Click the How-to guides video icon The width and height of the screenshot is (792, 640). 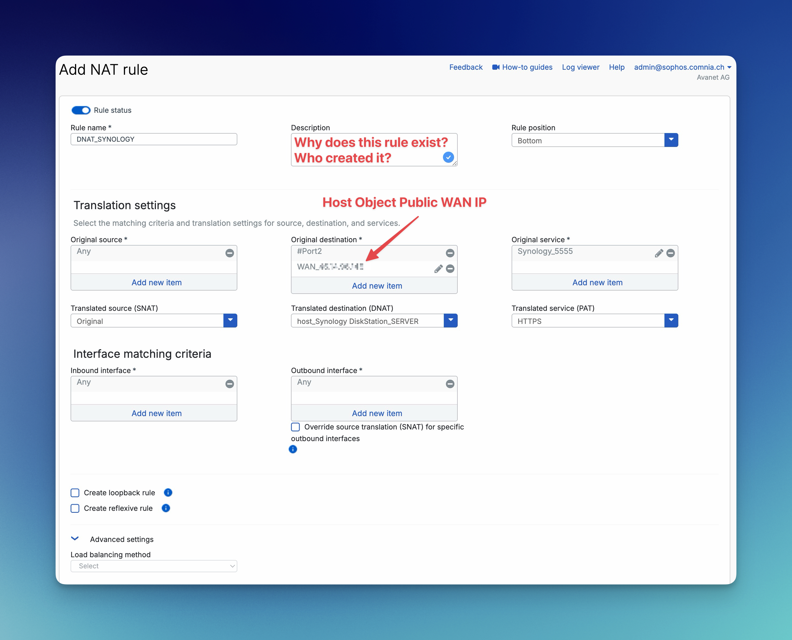click(x=496, y=67)
